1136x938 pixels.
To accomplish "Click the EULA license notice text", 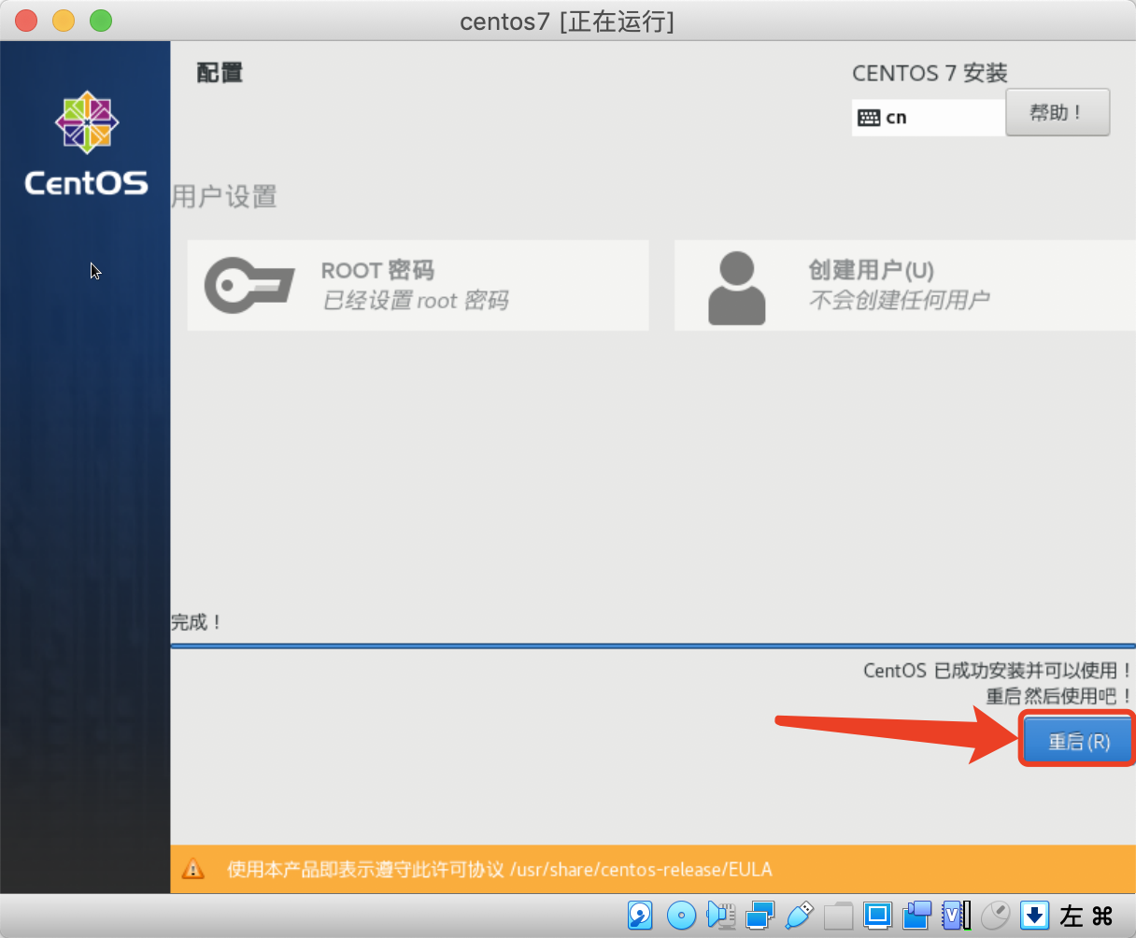I will click(x=500, y=869).
